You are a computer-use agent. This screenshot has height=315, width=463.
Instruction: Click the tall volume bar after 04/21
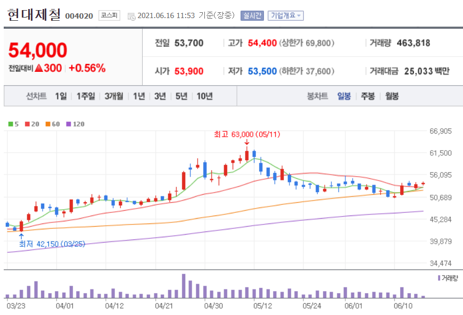[184, 286]
